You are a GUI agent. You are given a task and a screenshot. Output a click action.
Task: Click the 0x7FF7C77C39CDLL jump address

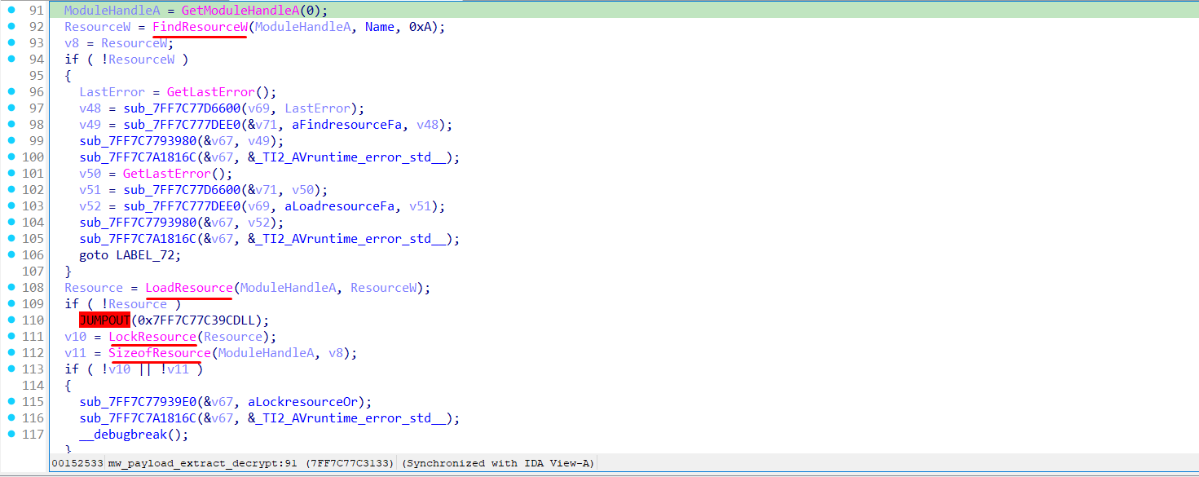196,320
